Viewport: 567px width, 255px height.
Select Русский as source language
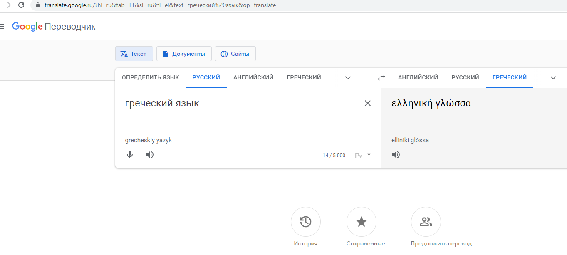point(206,77)
